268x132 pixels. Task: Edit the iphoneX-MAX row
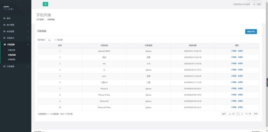tap(234, 51)
